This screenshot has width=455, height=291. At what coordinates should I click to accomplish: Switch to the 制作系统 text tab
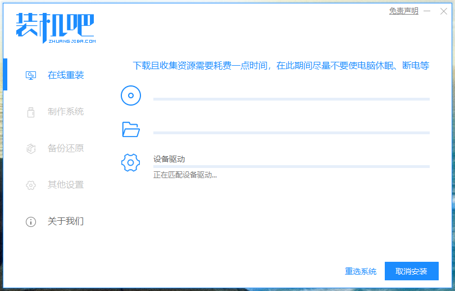click(66, 112)
